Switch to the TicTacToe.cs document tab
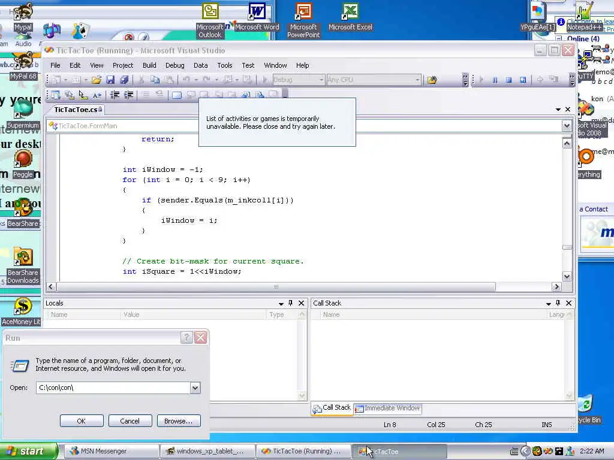The width and height of the screenshot is (614, 460). point(77,110)
